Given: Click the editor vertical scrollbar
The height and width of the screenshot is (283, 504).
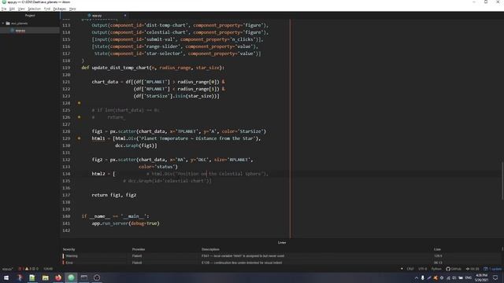Looking at the screenshot, I should coord(502,182).
